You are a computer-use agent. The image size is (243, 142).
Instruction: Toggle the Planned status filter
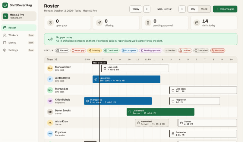(62, 51)
